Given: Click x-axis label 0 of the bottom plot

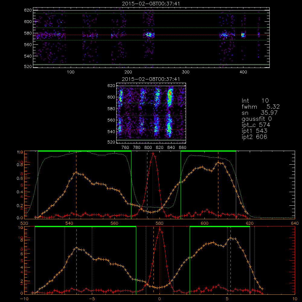Looking at the screenshot, I should (159, 299).
